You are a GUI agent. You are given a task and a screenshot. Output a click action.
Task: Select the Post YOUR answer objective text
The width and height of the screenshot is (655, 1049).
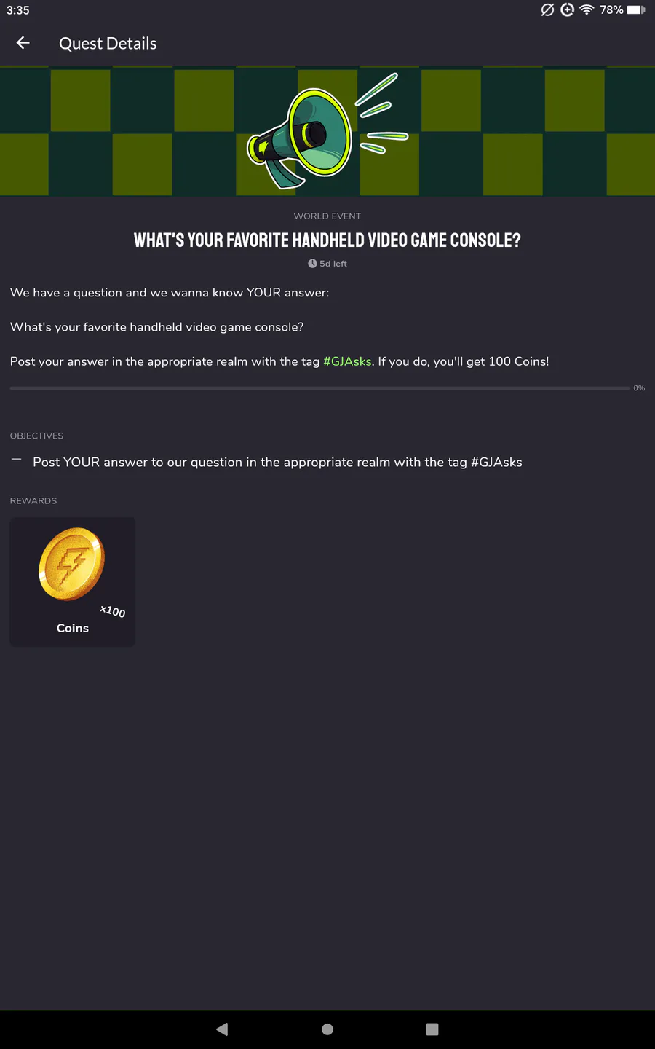pos(277,463)
